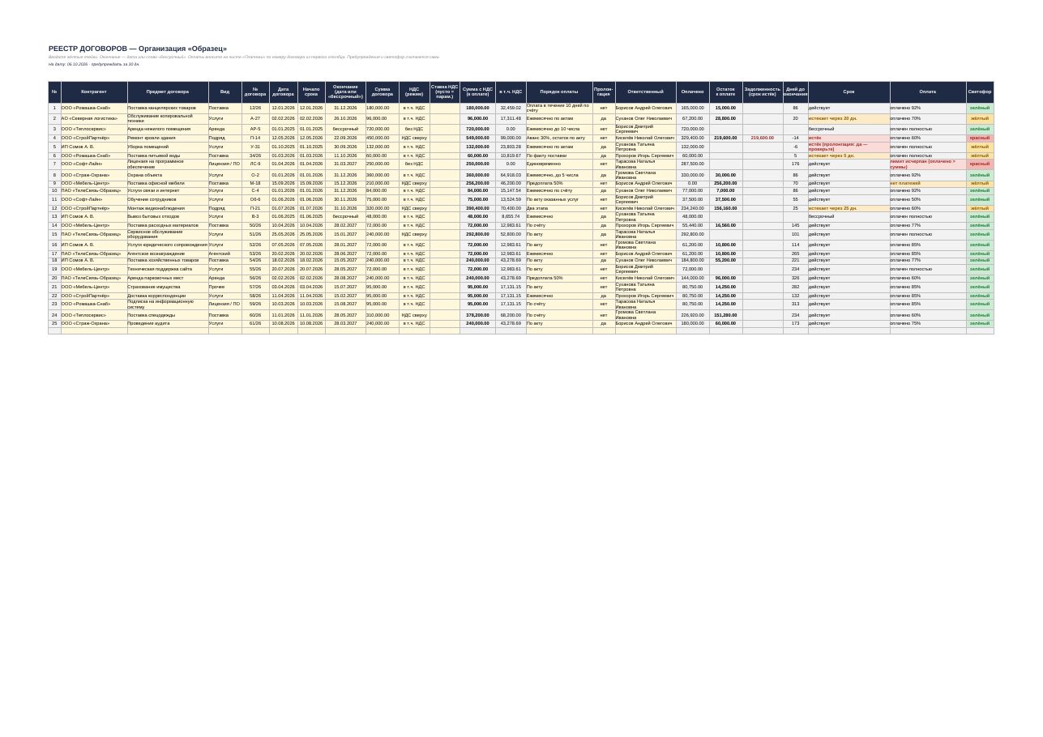
Task: Click the «Ставка НДС» header cell
Action: click(445, 92)
